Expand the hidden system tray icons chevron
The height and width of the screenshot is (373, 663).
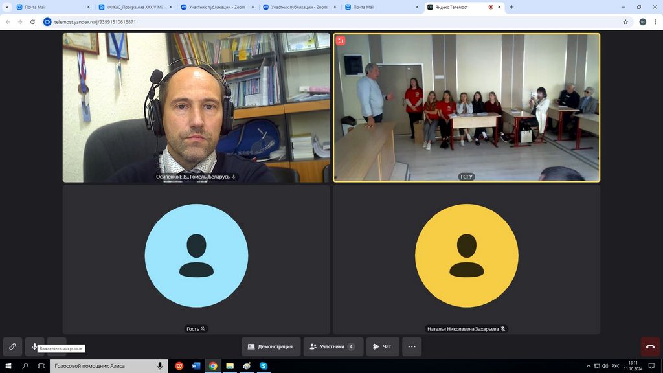(589, 366)
